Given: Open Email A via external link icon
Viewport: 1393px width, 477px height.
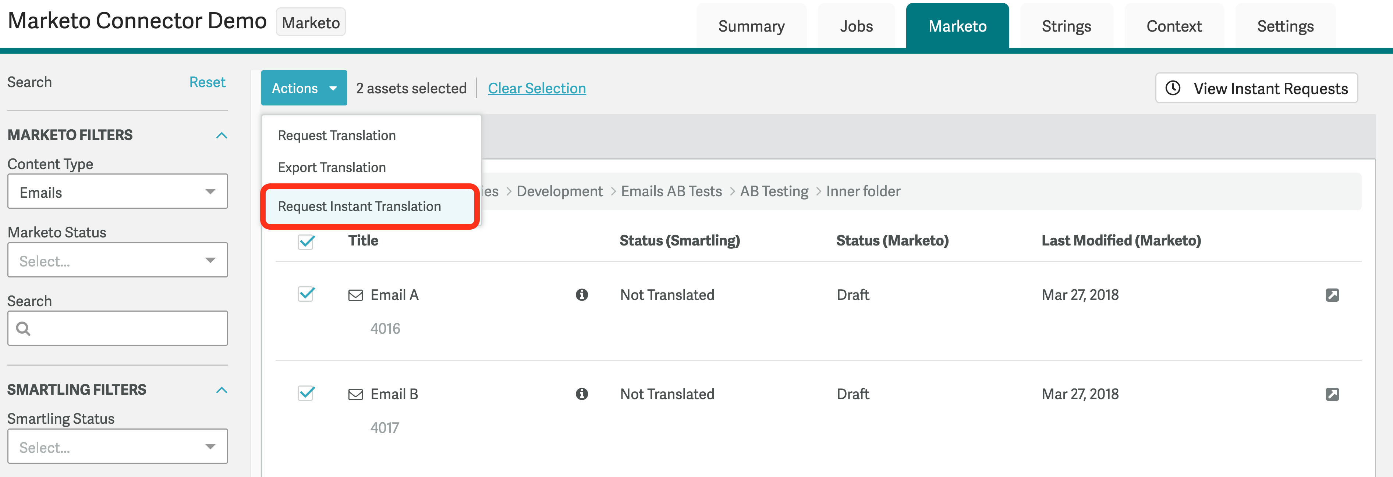Looking at the screenshot, I should (1332, 295).
